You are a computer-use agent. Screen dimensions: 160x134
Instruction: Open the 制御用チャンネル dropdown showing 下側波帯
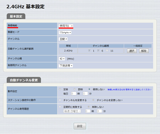[66, 65]
